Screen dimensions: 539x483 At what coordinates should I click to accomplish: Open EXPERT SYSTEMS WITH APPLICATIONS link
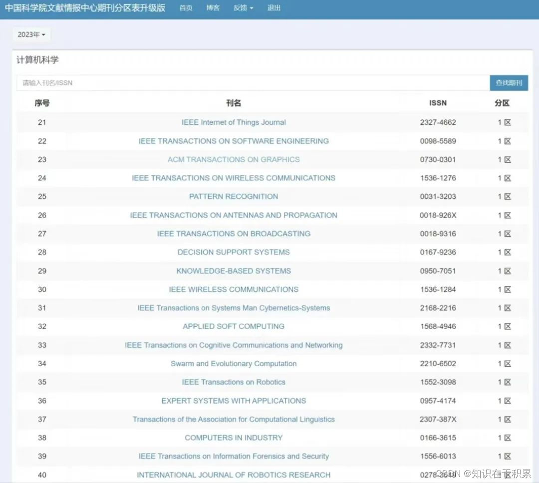(234, 401)
